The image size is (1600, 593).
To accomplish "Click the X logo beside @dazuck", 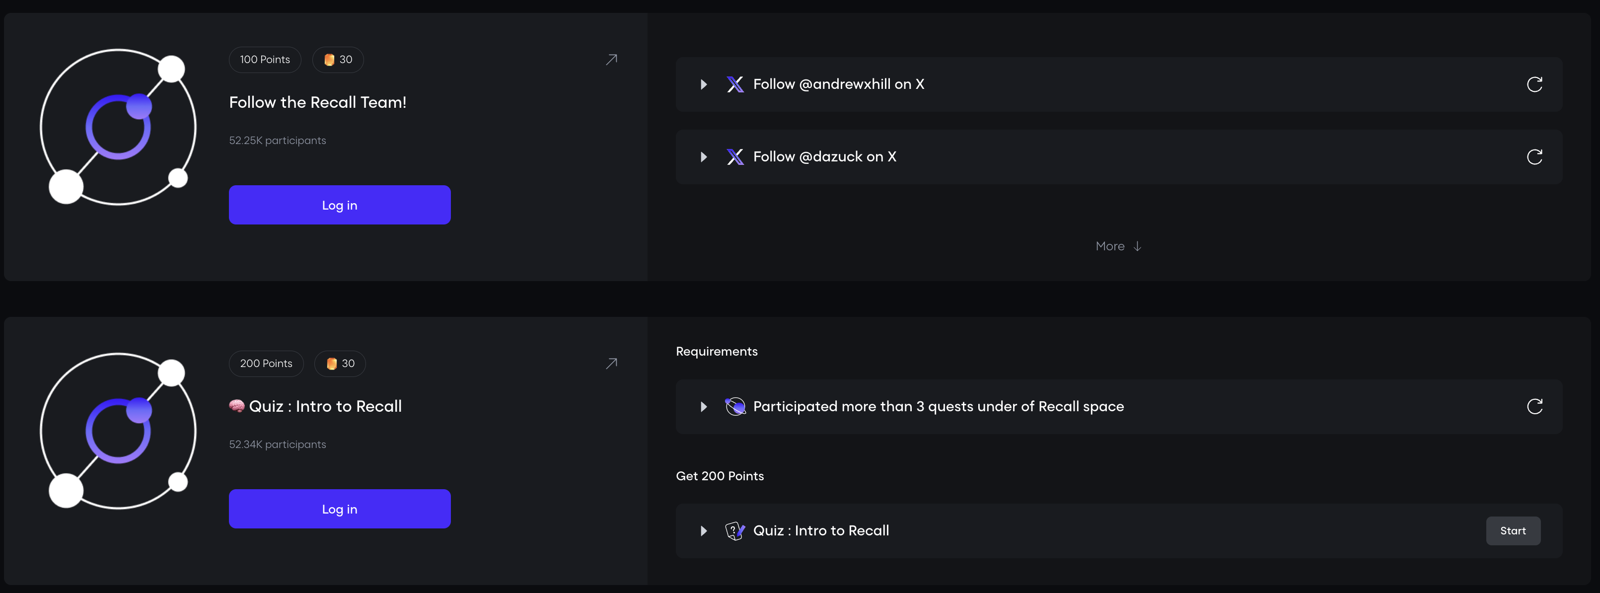I will click(735, 157).
